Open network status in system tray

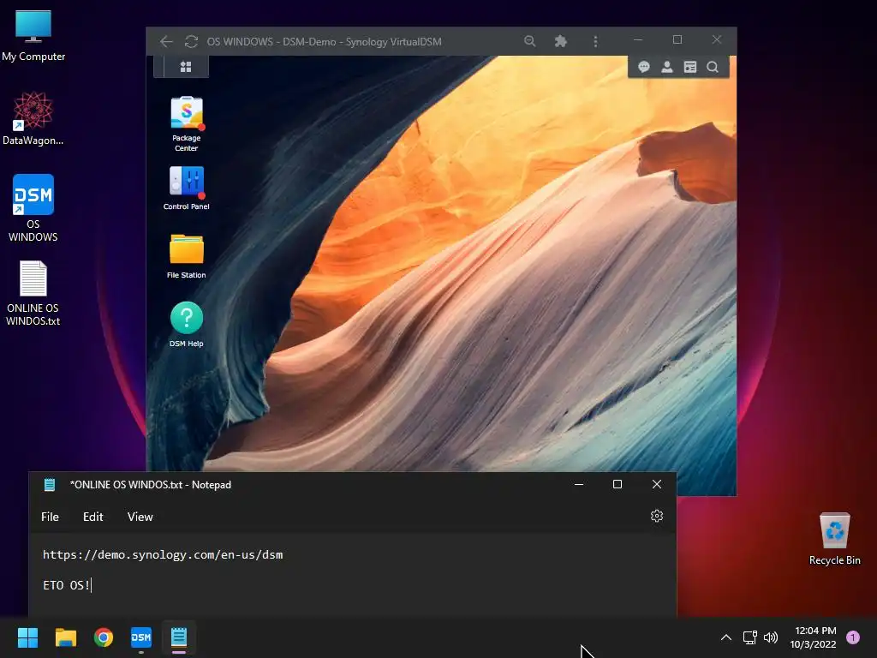pos(749,637)
